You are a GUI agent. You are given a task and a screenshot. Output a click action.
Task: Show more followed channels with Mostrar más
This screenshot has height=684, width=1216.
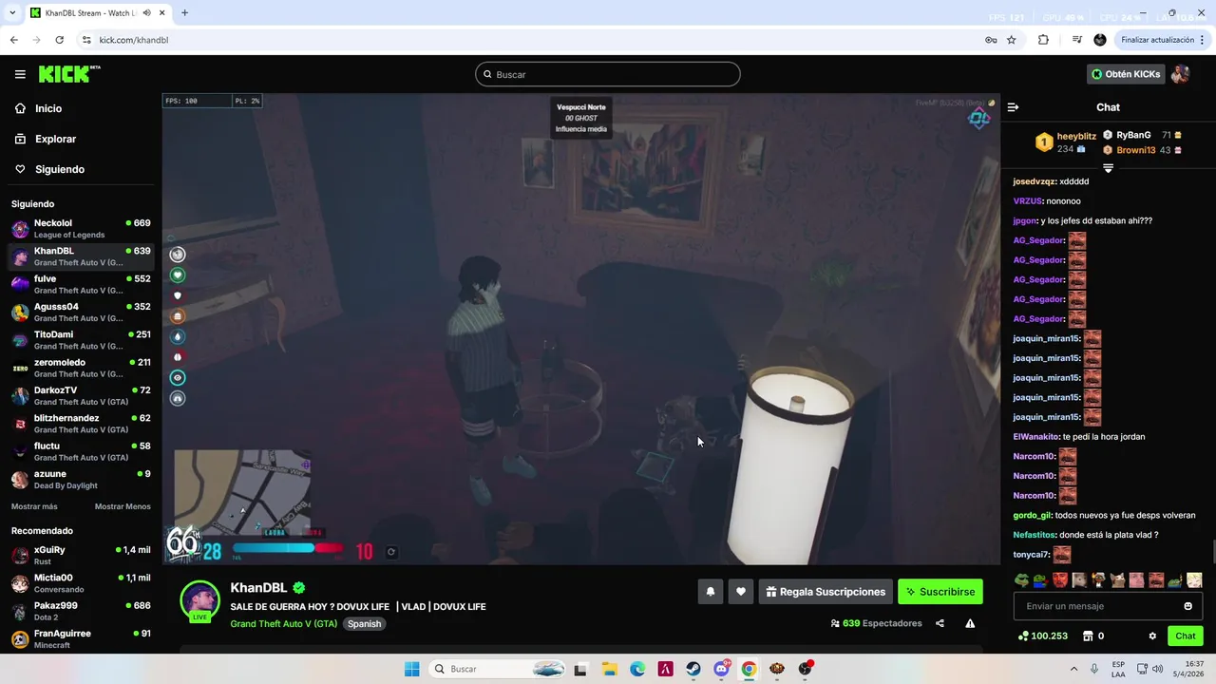coord(34,506)
